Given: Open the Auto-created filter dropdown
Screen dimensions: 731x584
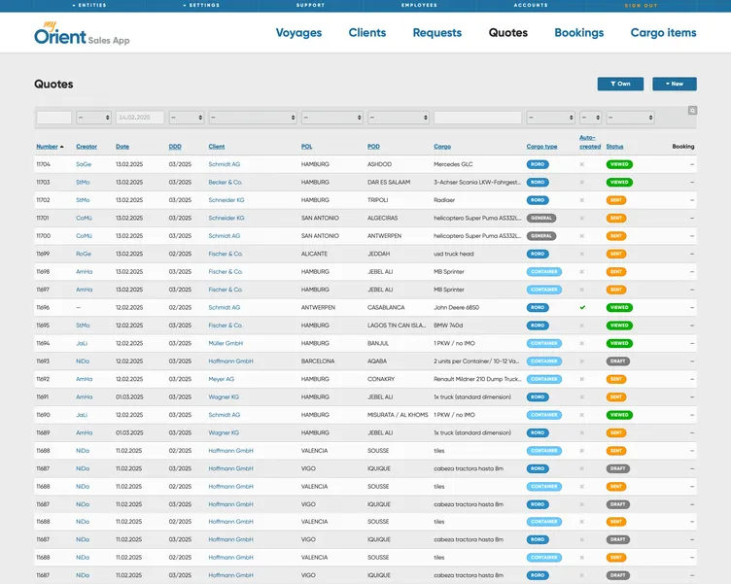Looking at the screenshot, I should pos(591,118).
